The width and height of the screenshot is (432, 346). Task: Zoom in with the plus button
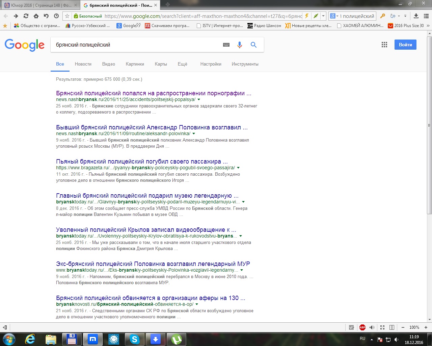[426, 327]
